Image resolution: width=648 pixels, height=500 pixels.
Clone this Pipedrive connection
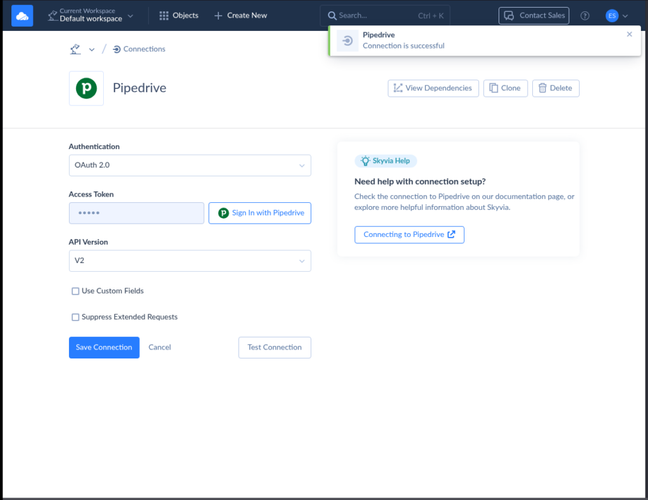click(506, 88)
